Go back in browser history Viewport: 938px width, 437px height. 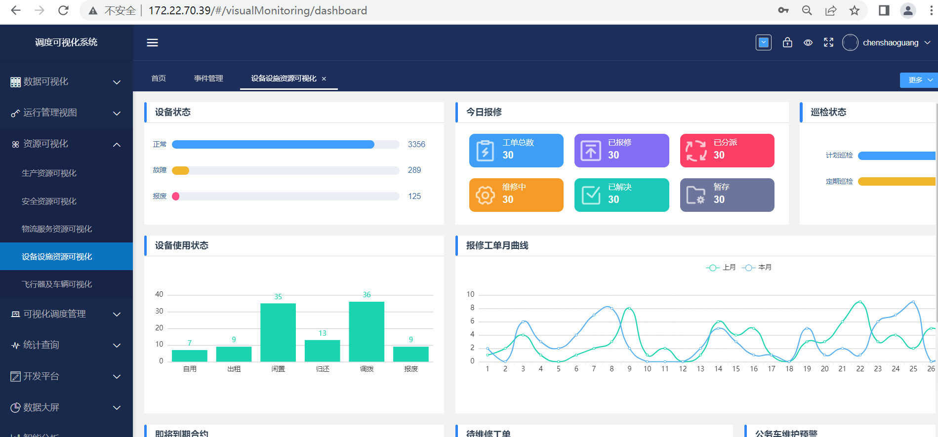[16, 10]
